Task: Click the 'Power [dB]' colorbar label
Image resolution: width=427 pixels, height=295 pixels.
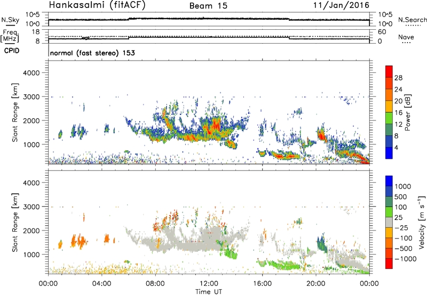Action: pos(407,112)
